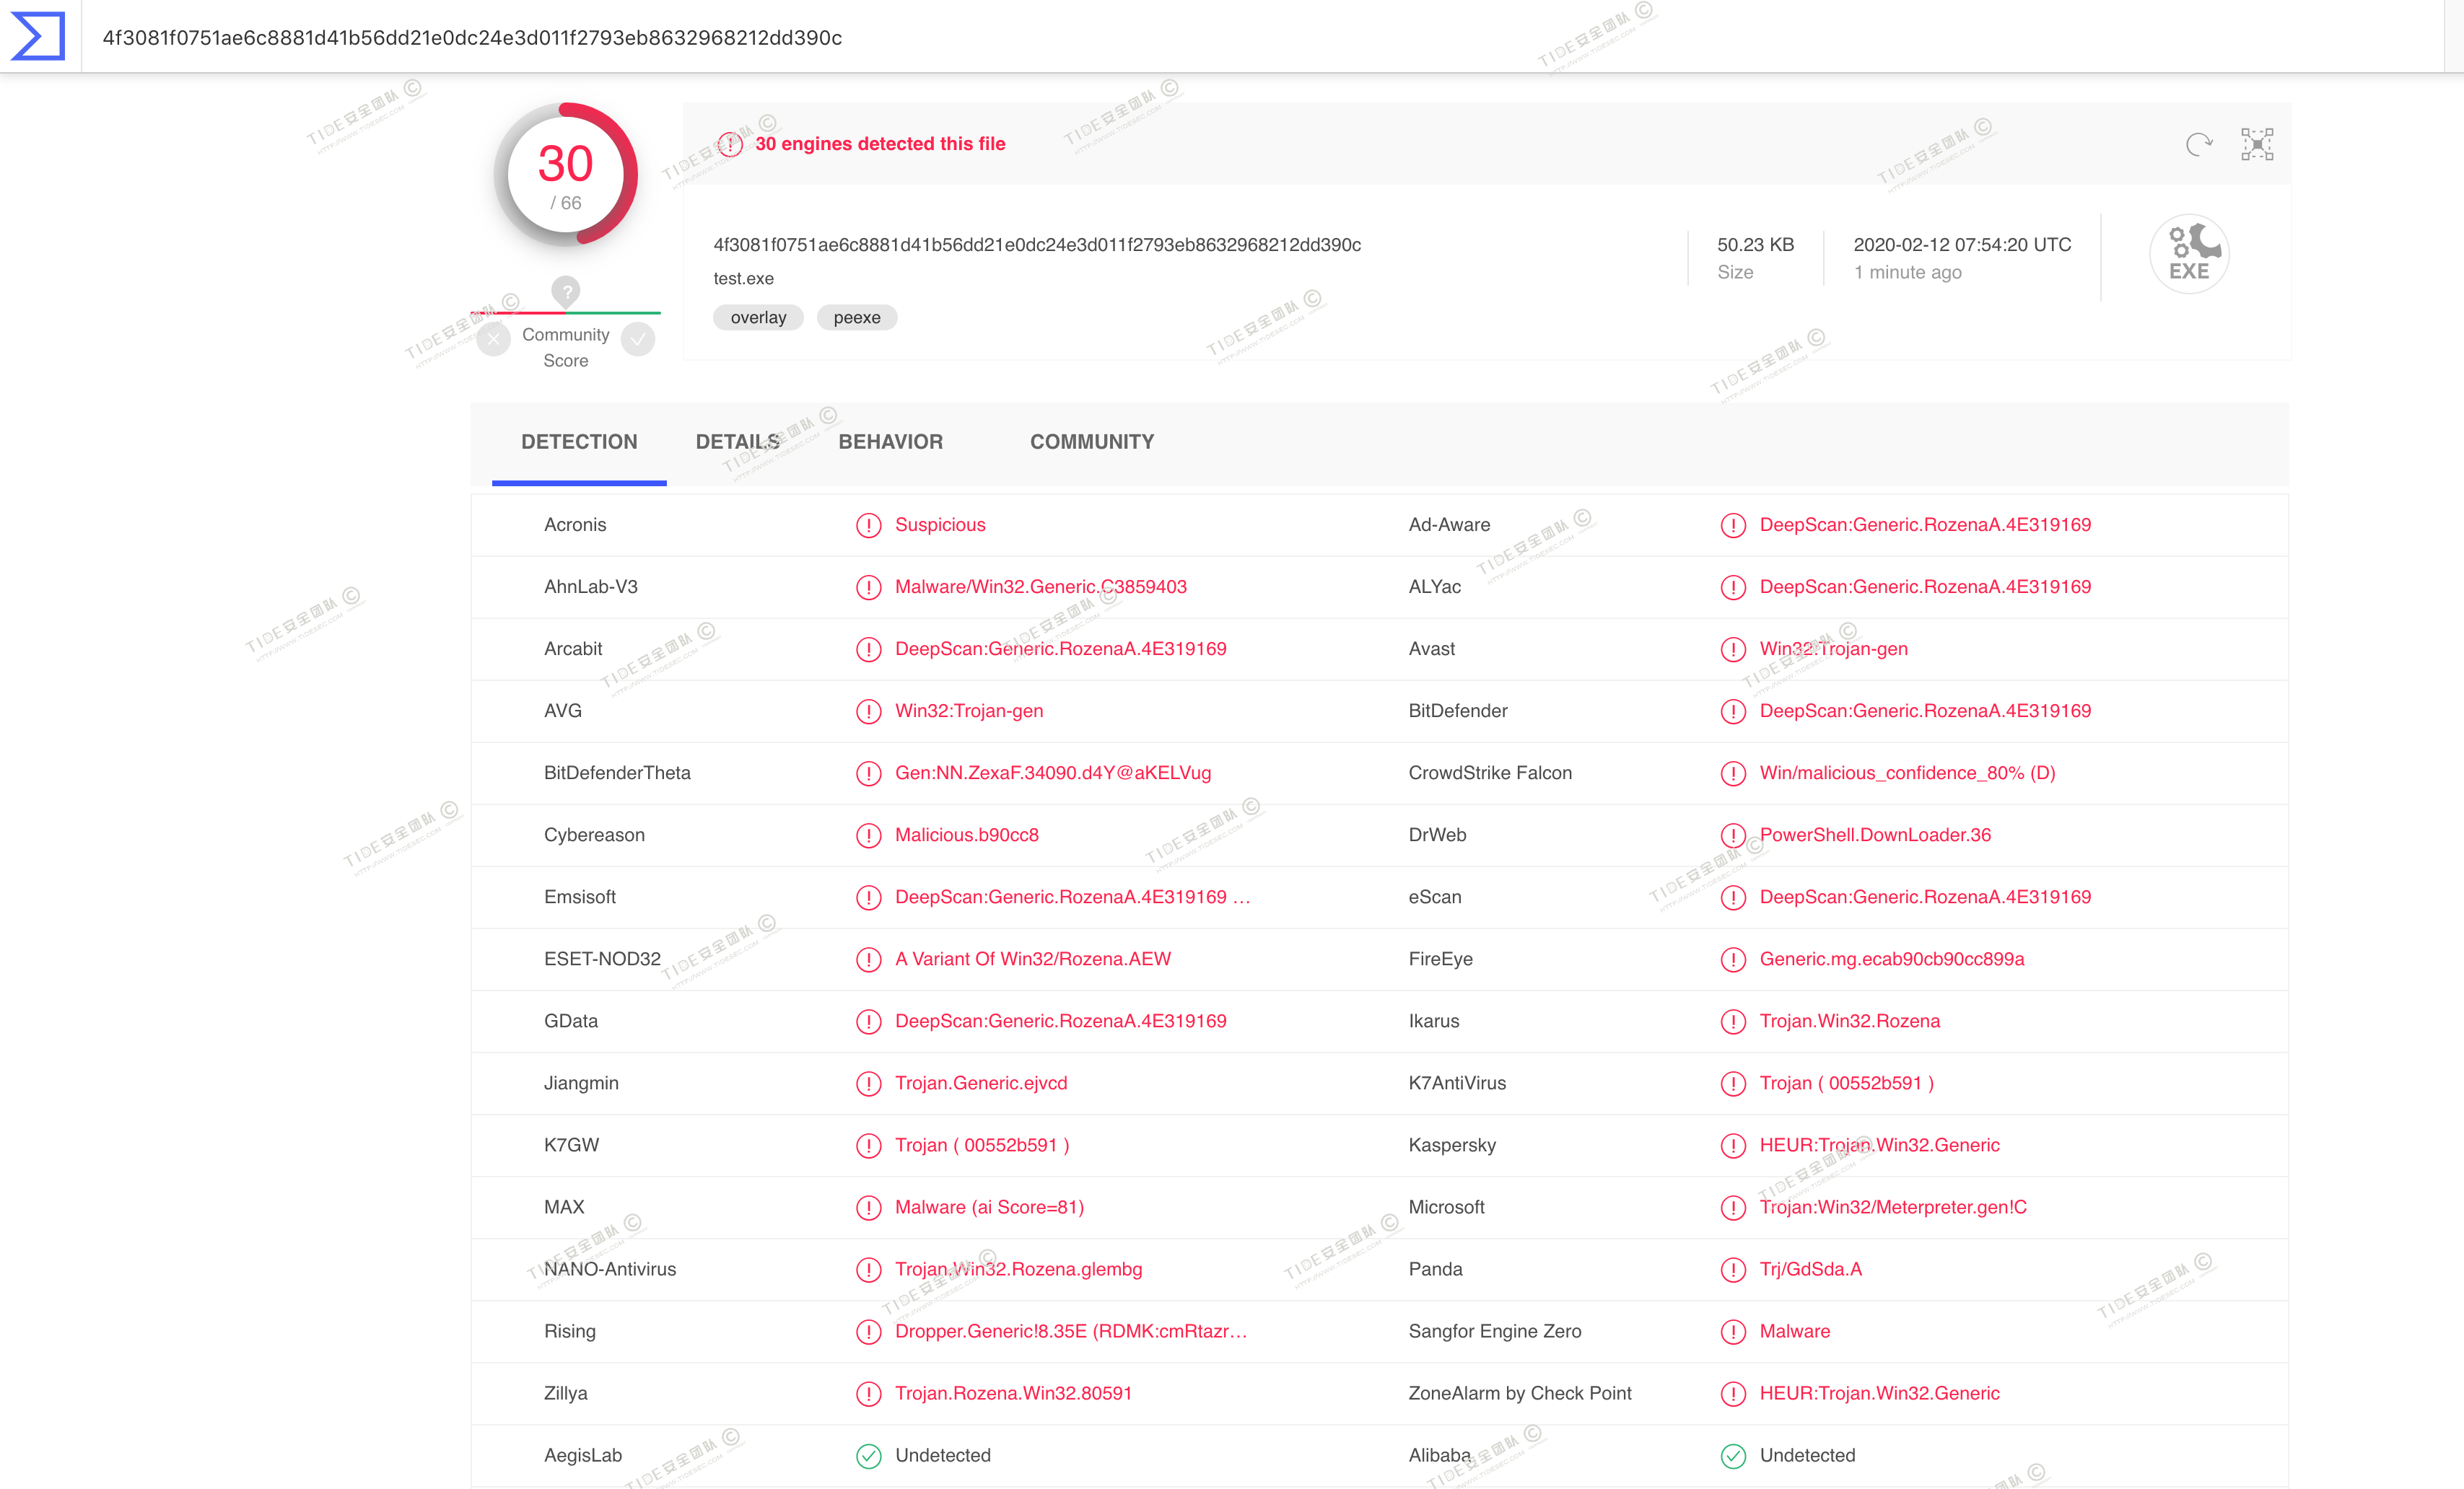Vote harmless with the checkmark button
This screenshot has height=1489, width=2464.
(638, 339)
